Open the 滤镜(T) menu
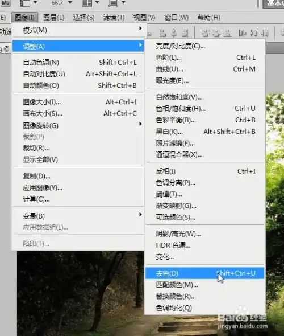284x336 pixels. click(x=114, y=17)
